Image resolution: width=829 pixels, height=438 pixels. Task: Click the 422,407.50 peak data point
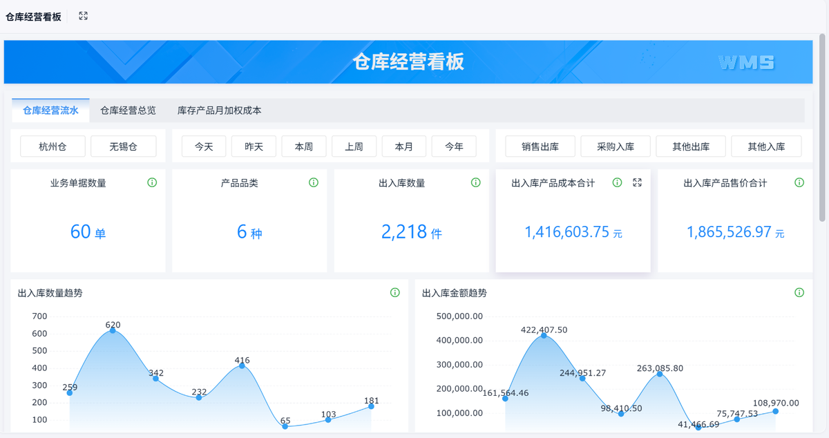coord(544,335)
